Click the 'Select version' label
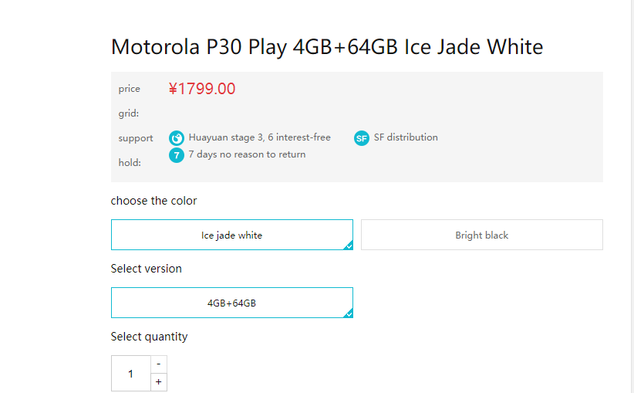634x393 pixels. (x=147, y=269)
